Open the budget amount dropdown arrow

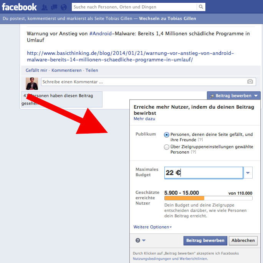[248, 173]
